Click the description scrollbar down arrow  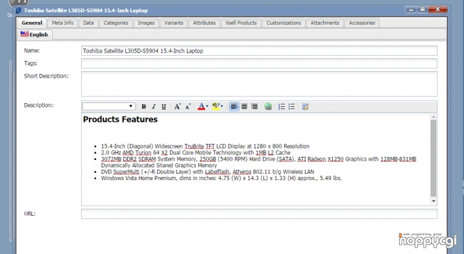coord(433,201)
